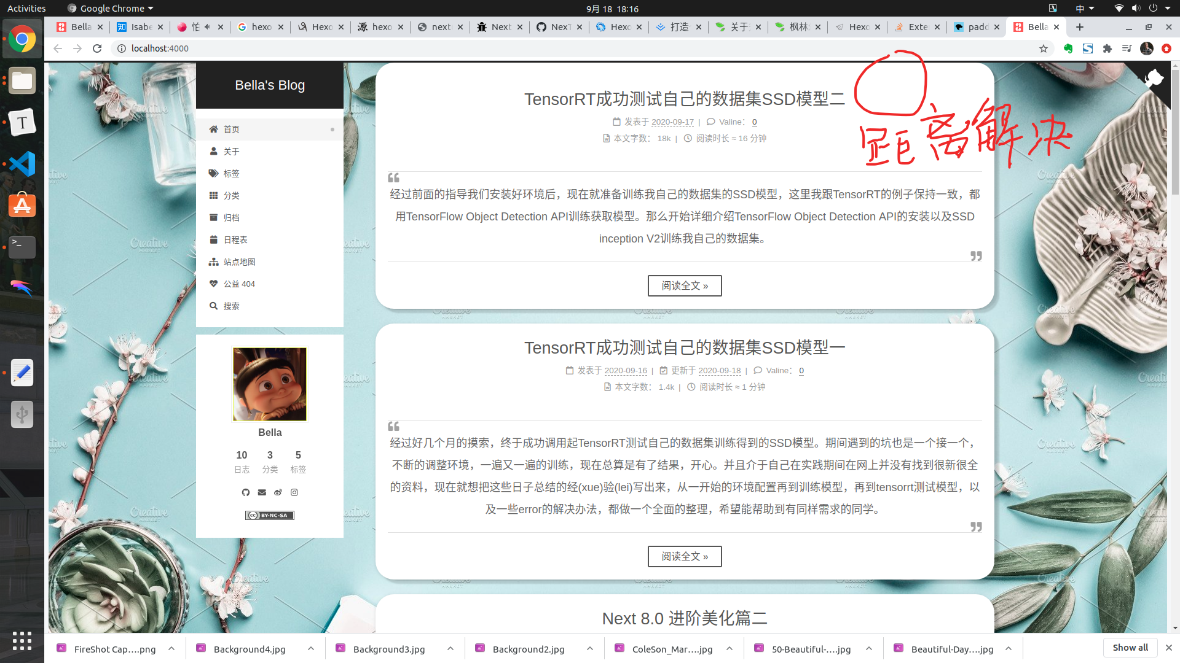Open the Weibo social icon link
This screenshot has height=663, width=1180.
point(278,492)
